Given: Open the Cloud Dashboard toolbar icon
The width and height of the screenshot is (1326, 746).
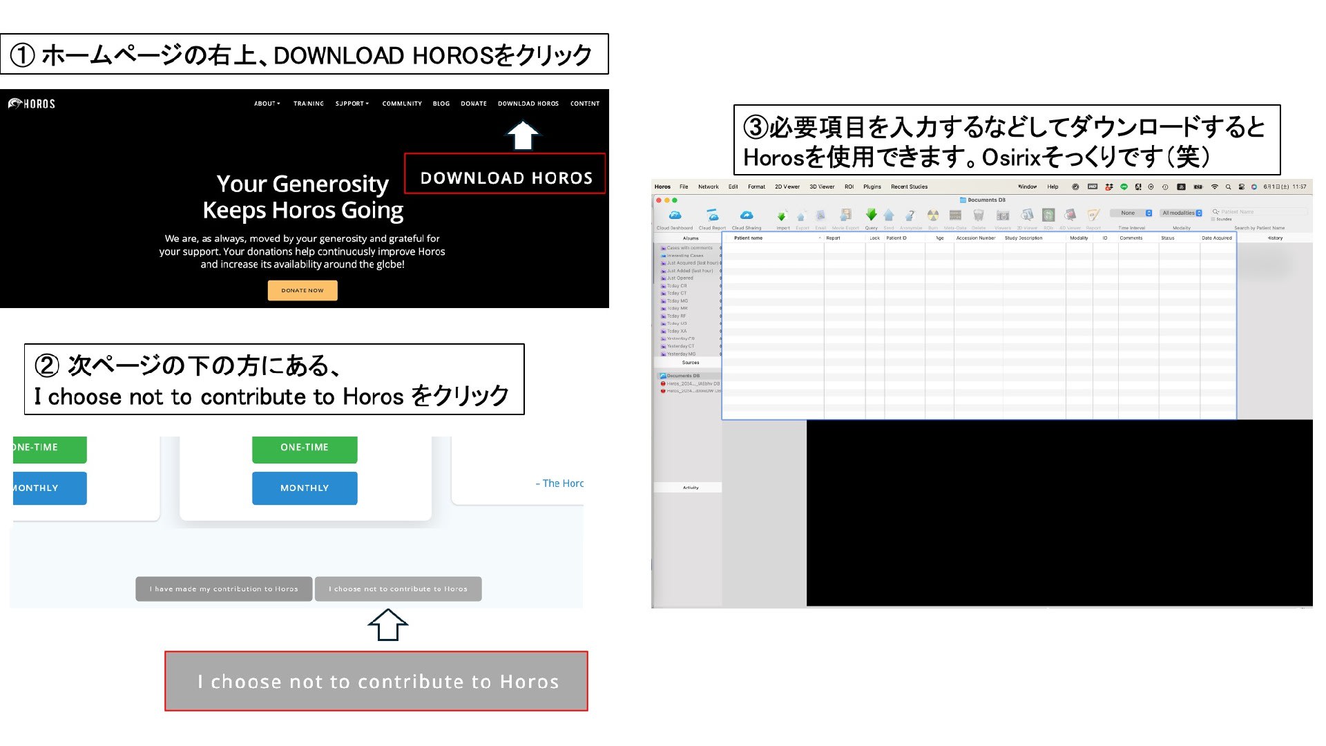Looking at the screenshot, I should pyautogui.click(x=675, y=216).
